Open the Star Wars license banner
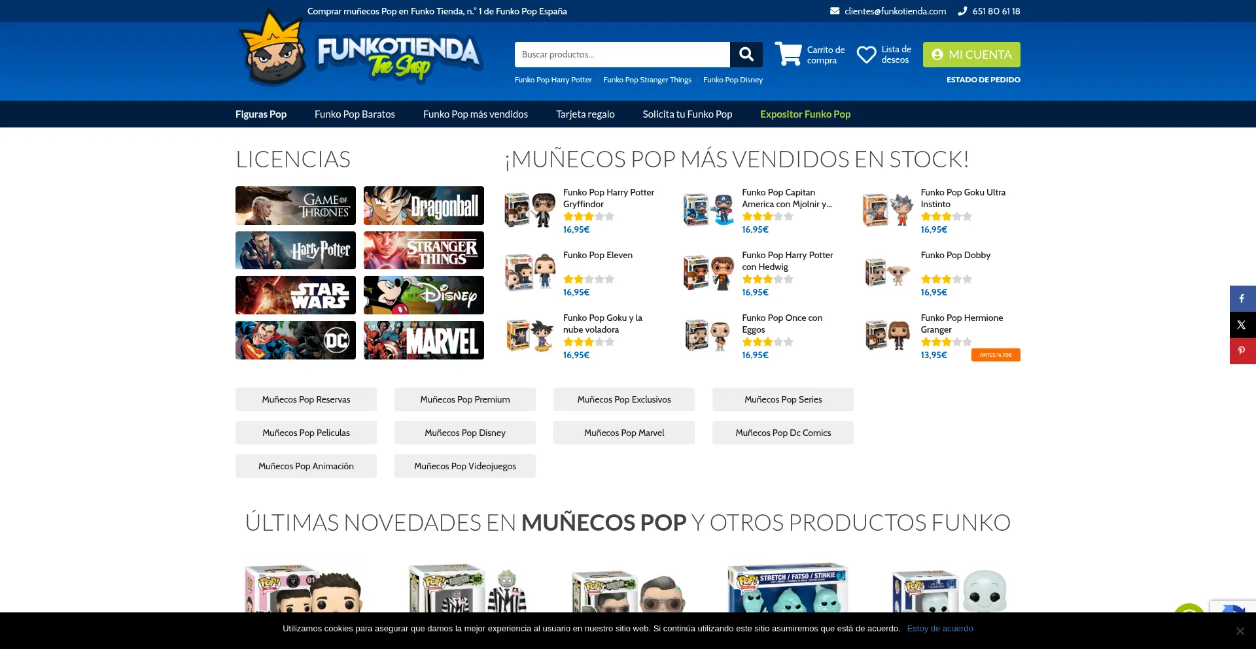The height and width of the screenshot is (649, 1256). 296,295
